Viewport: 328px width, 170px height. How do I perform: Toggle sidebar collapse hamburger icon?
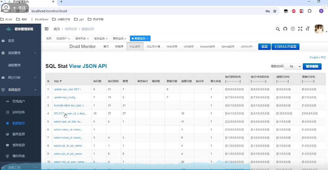(47, 29)
